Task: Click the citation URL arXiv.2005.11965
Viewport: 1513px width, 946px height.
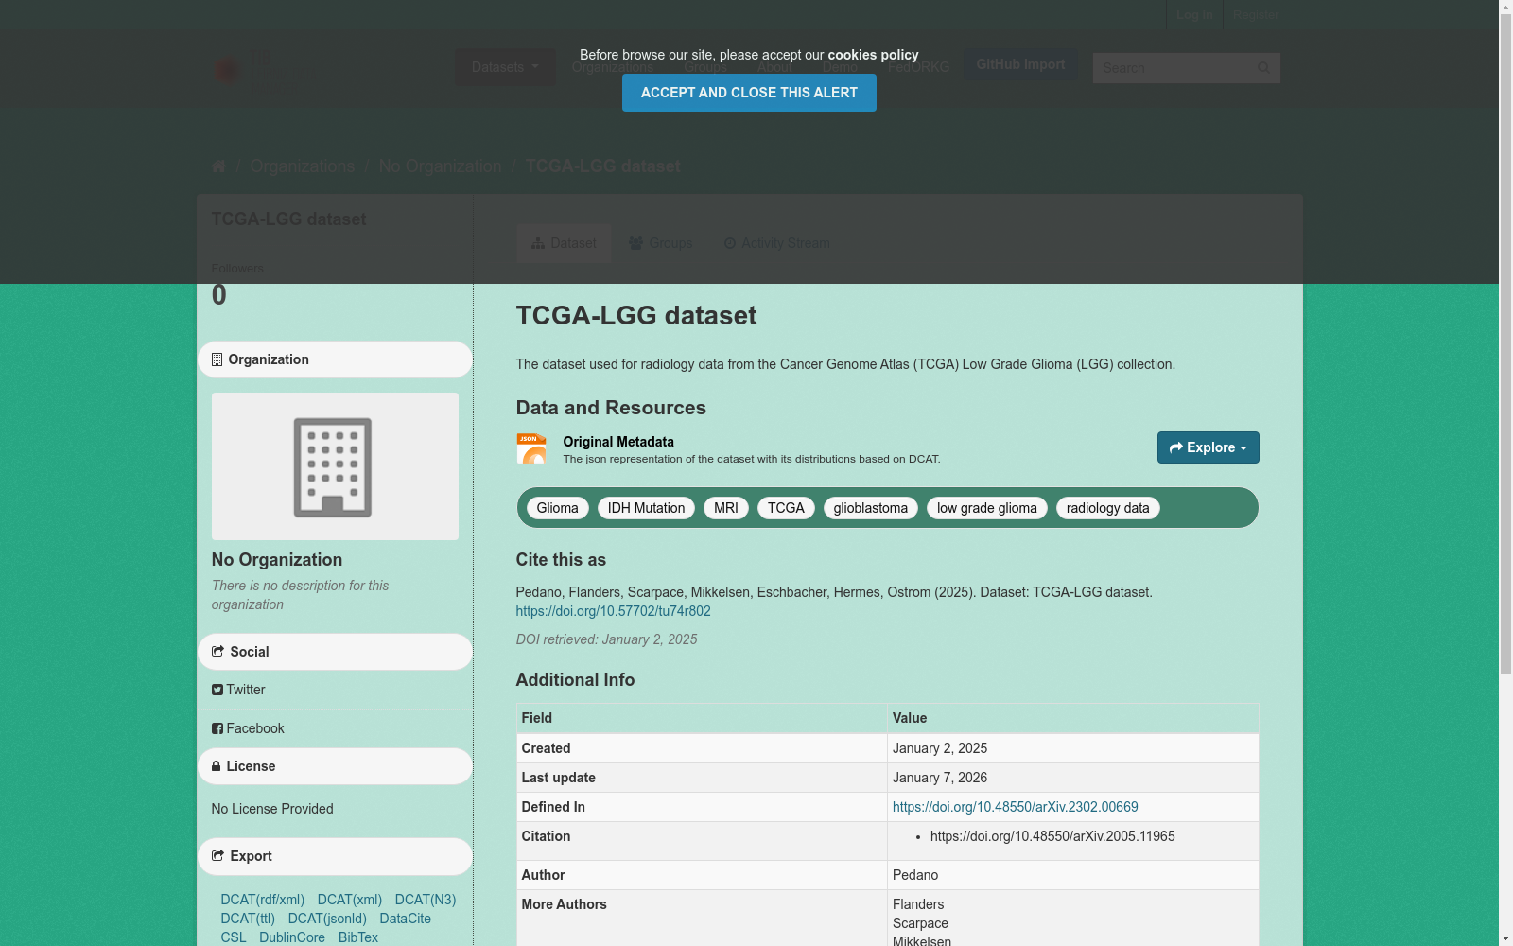Action: (x=1052, y=836)
